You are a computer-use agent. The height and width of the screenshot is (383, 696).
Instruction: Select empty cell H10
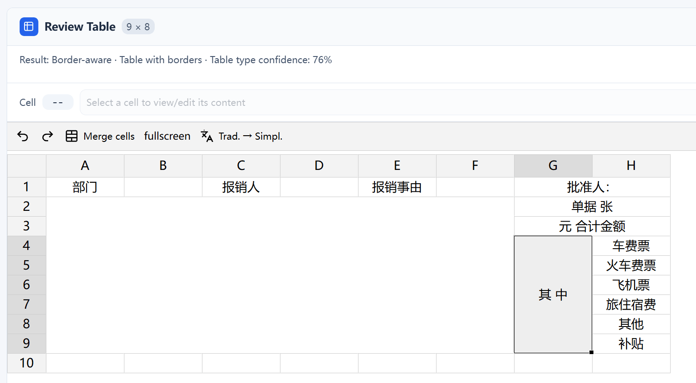(631, 363)
